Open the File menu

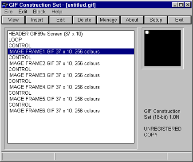[x=8, y=12]
